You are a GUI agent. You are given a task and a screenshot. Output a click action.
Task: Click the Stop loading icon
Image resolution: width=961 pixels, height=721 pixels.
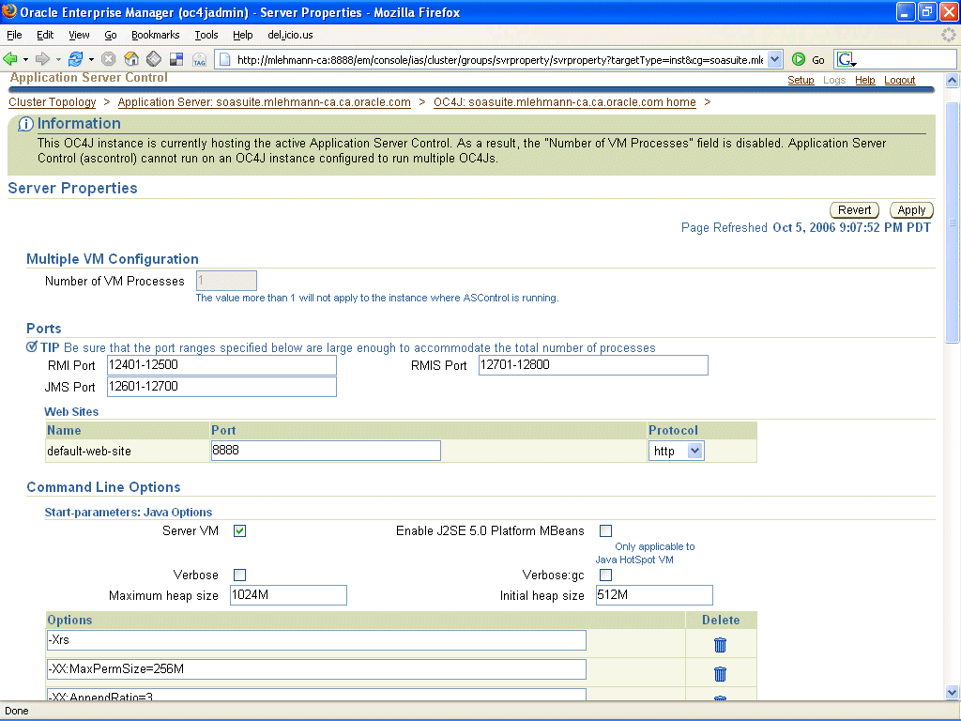(x=109, y=59)
